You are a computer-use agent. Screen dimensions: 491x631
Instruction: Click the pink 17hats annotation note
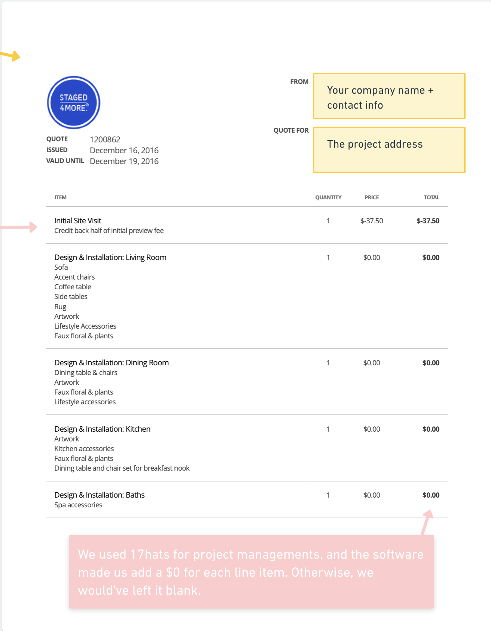pyautogui.click(x=251, y=572)
